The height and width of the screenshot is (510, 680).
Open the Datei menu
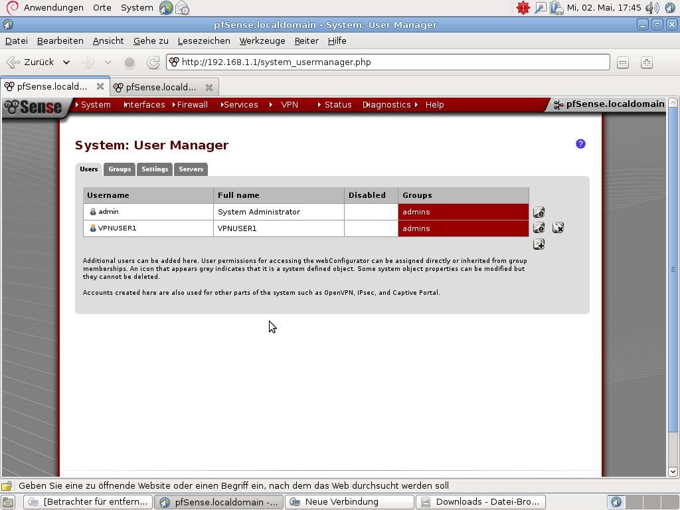pos(17,41)
